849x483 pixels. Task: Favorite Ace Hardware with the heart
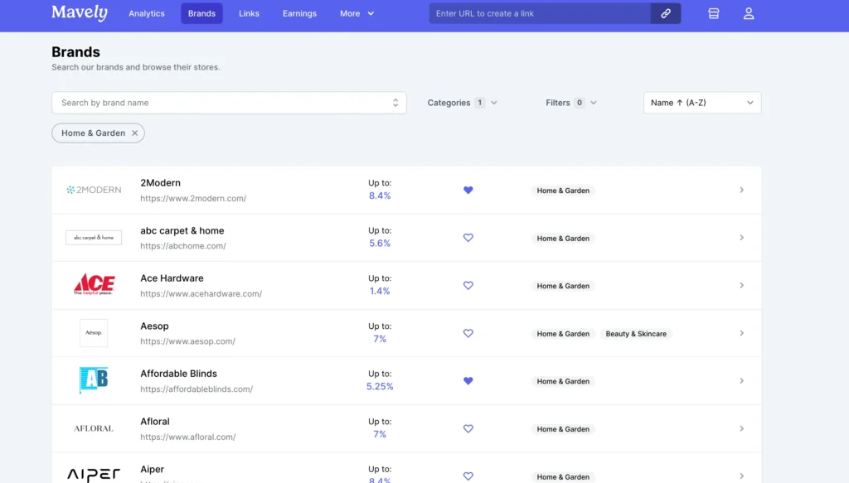coord(468,285)
